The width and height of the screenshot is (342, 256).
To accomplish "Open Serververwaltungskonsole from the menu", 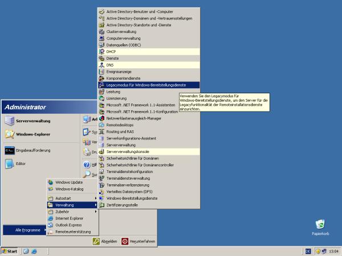I will click(149, 152).
